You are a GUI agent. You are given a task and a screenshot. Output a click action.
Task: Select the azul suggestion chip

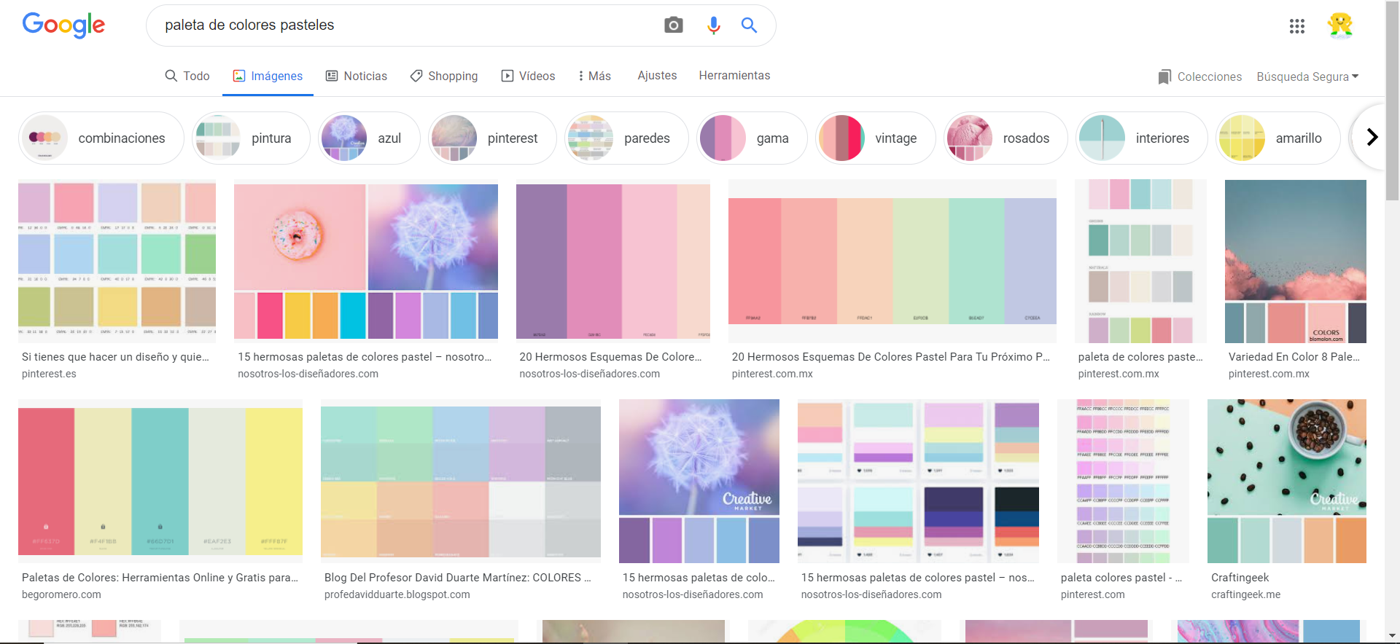point(369,138)
